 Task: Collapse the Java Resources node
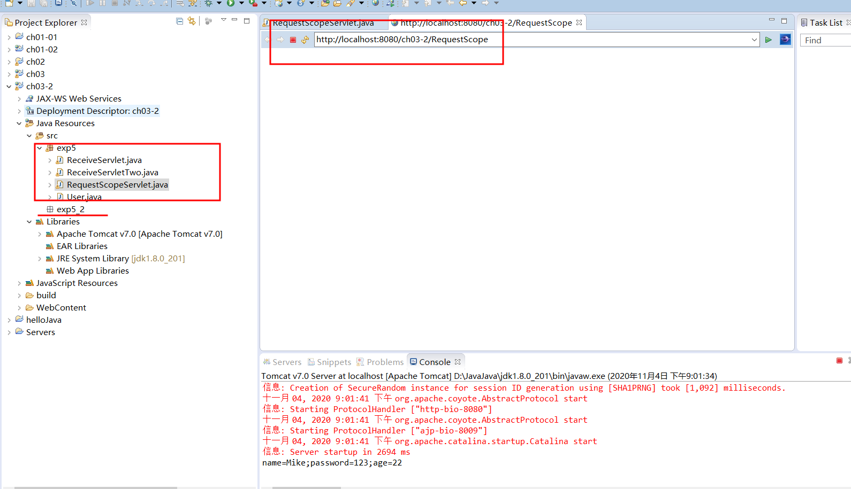pos(19,123)
